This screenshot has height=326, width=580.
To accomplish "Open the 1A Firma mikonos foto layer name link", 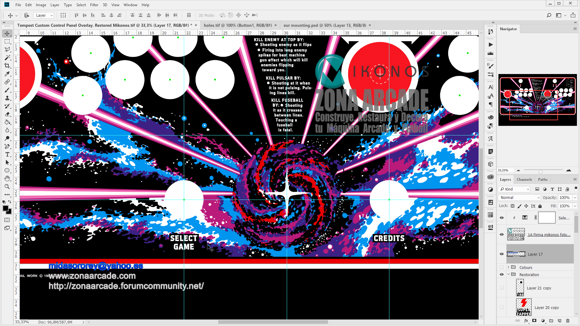I will pyautogui.click(x=549, y=235).
